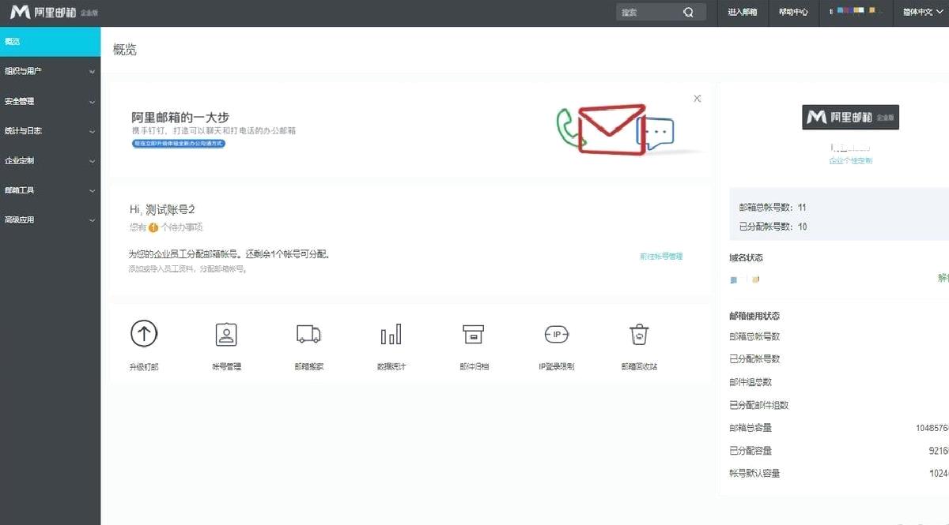The height and width of the screenshot is (525, 949).
Task: Click the 邮件归档 archive box icon
Action: click(x=473, y=334)
